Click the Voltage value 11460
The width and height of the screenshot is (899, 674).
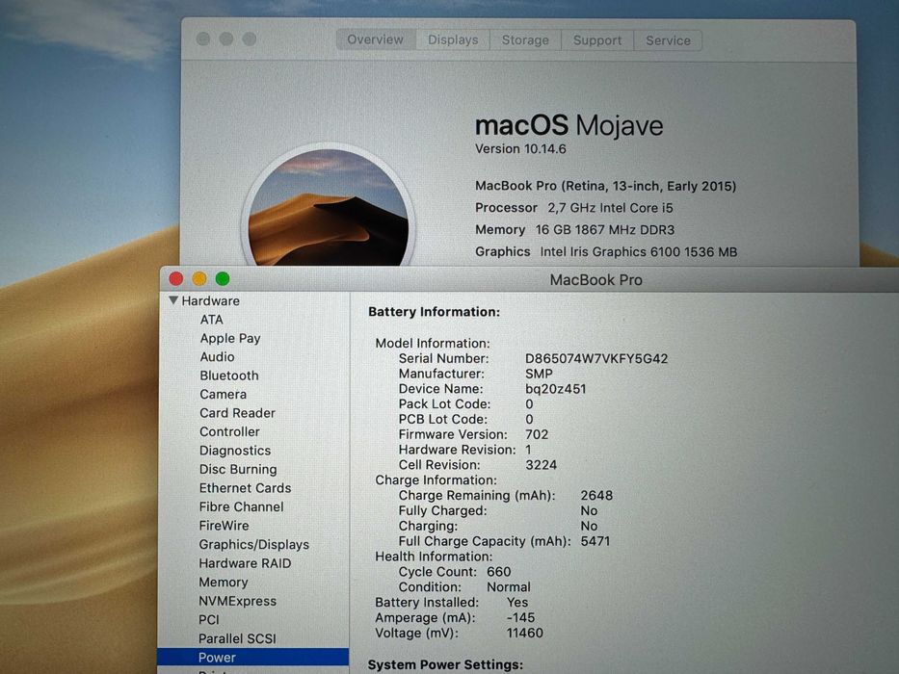coord(524,633)
